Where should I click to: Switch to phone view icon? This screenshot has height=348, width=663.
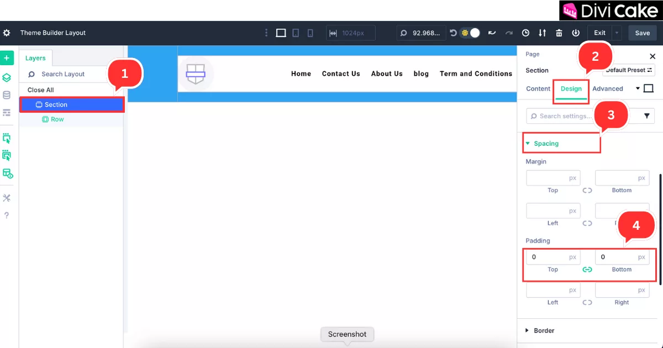tap(310, 33)
